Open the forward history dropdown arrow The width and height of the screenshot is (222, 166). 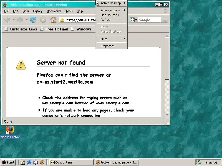pyautogui.click(x=27, y=20)
